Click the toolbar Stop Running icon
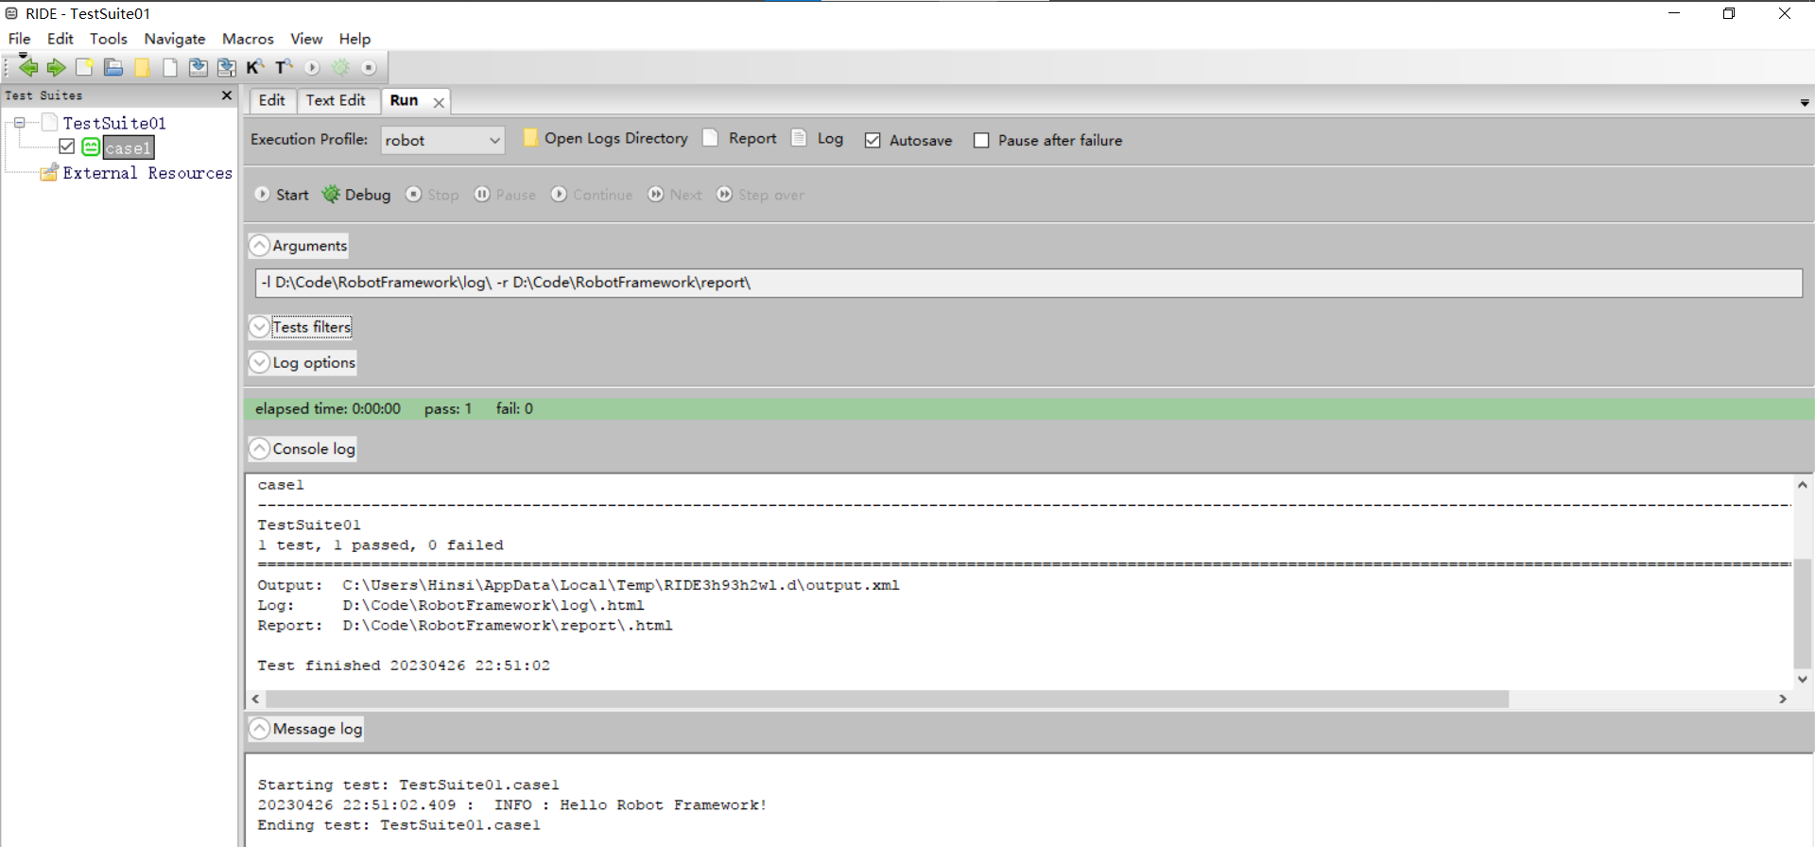This screenshot has height=847, width=1815. (369, 67)
